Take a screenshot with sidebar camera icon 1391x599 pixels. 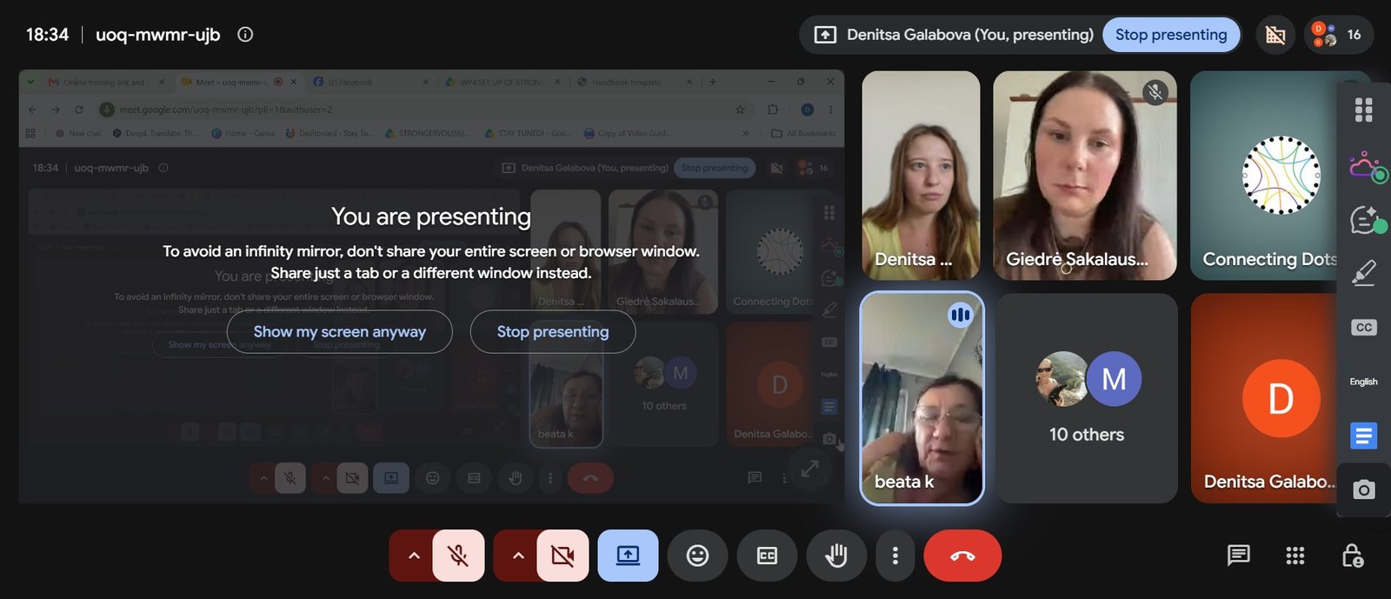tap(1363, 489)
